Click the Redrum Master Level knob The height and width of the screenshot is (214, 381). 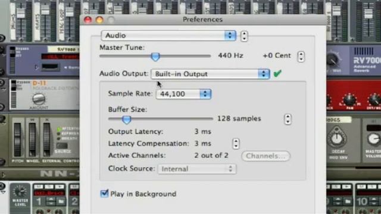(20, 191)
